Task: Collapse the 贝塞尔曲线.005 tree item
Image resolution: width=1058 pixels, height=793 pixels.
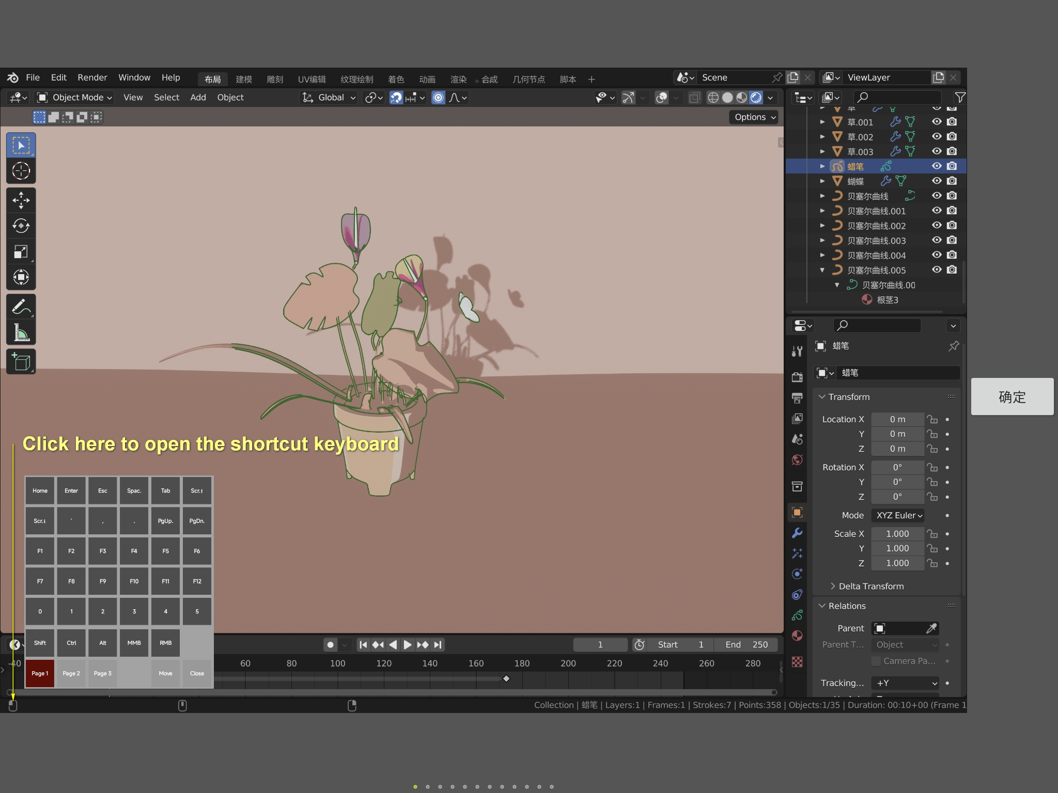Action: point(822,270)
